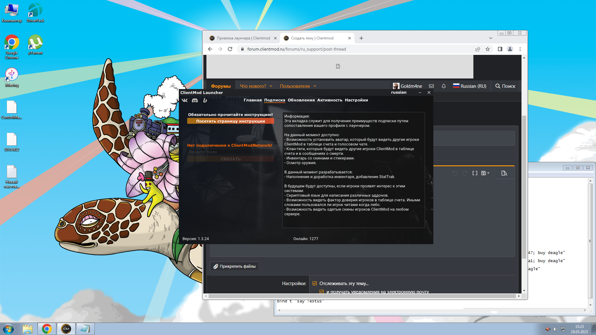Switch to launcher tab 'Активность'
Image resolution: width=596 pixels, height=335 pixels.
tap(330, 100)
